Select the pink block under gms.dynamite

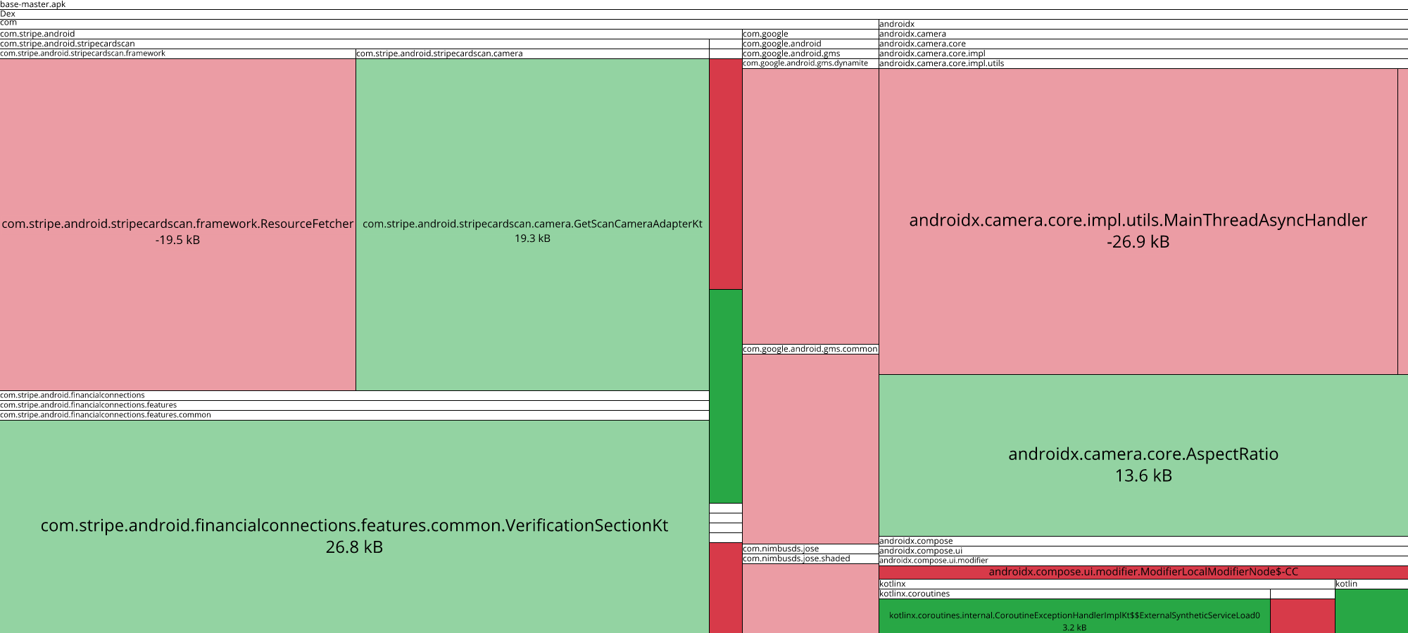tap(810, 206)
